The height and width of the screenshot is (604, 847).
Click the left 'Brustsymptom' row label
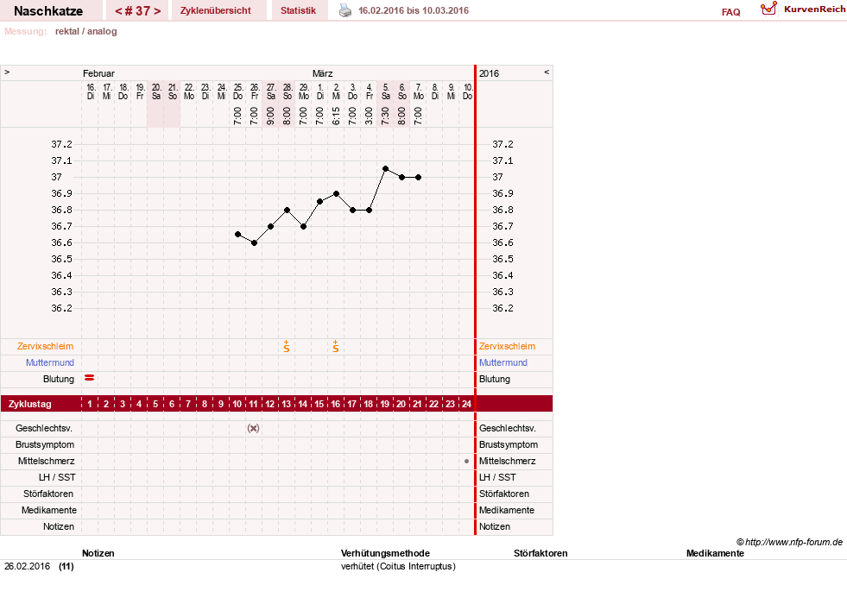pyautogui.click(x=45, y=444)
